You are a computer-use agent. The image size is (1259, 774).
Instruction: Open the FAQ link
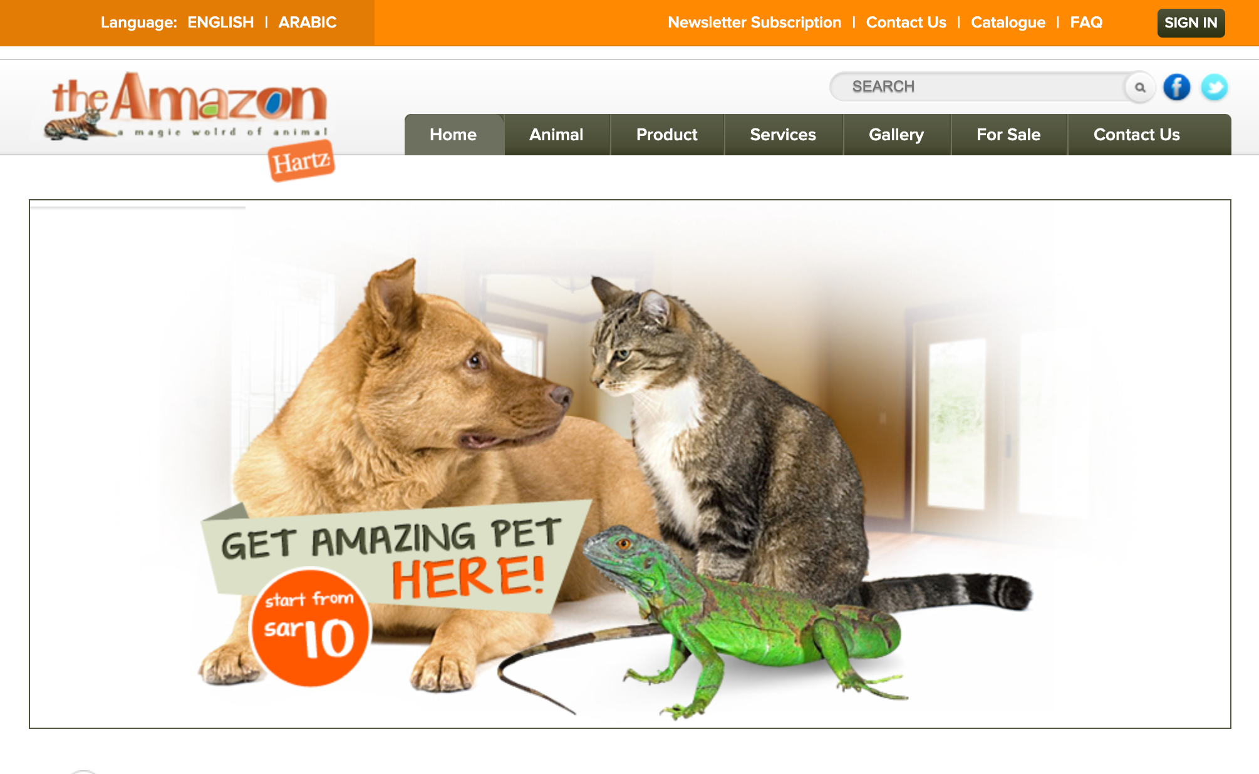pos(1086,23)
